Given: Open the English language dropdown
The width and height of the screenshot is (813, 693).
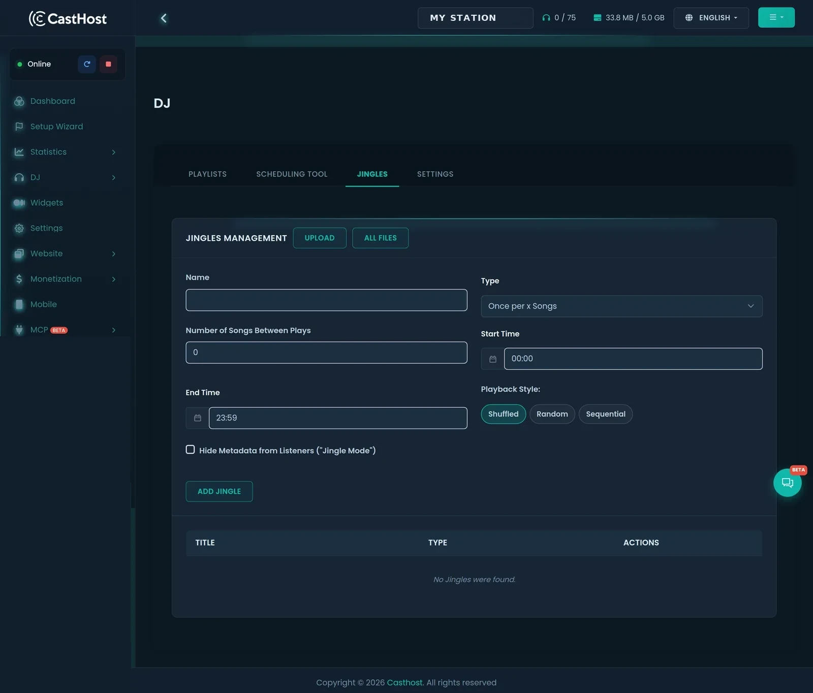Looking at the screenshot, I should pyautogui.click(x=711, y=18).
